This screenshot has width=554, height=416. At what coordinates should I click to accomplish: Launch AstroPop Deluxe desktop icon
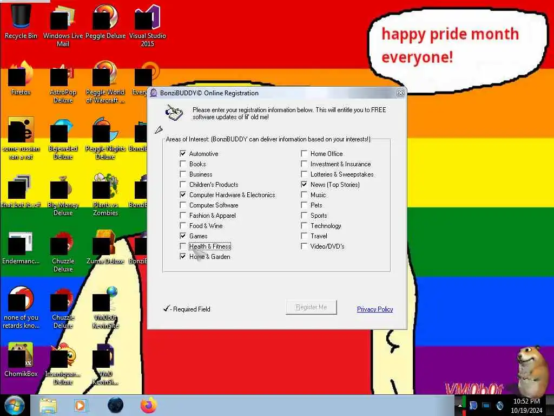tap(63, 82)
